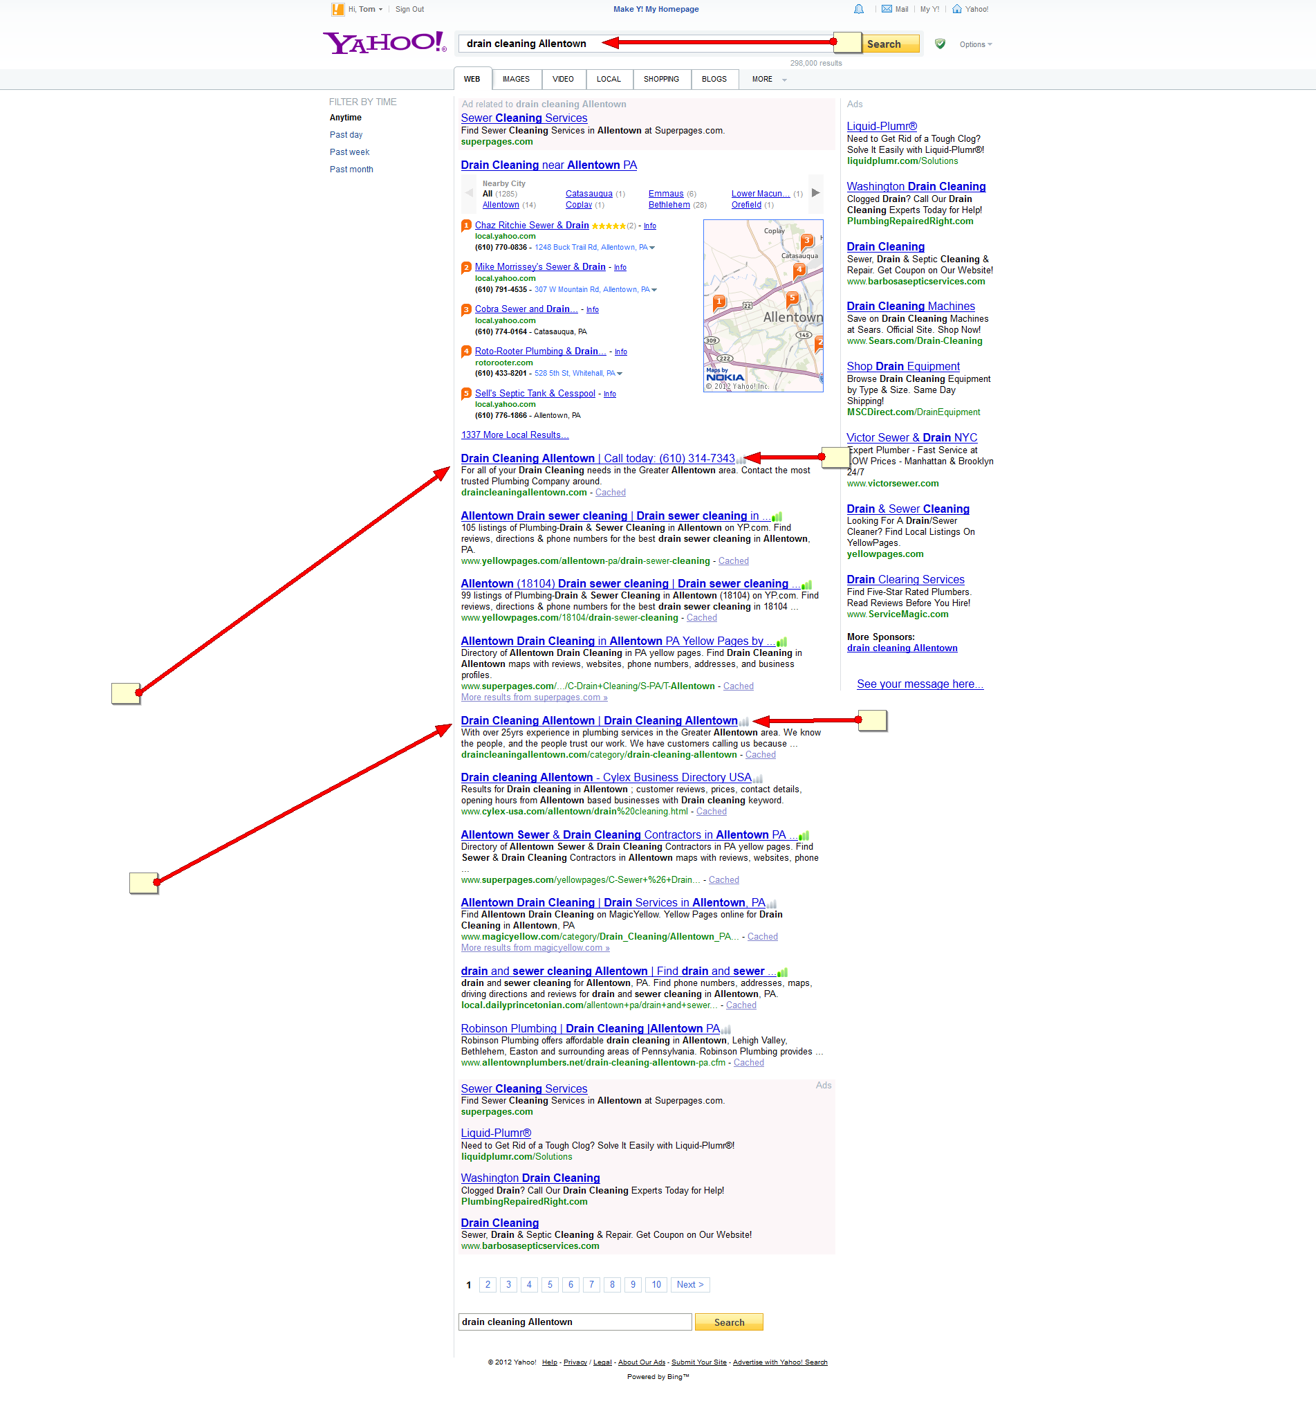Viewport: 1316px width, 1415px height.
Task: Click the Y! icon beside Hi, Tom
Action: pos(338,9)
